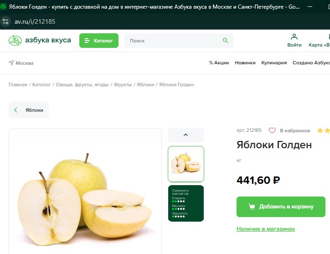330x254 pixels.
Task: Click the shopping cart icon on green button
Action: pyautogui.click(x=252, y=207)
